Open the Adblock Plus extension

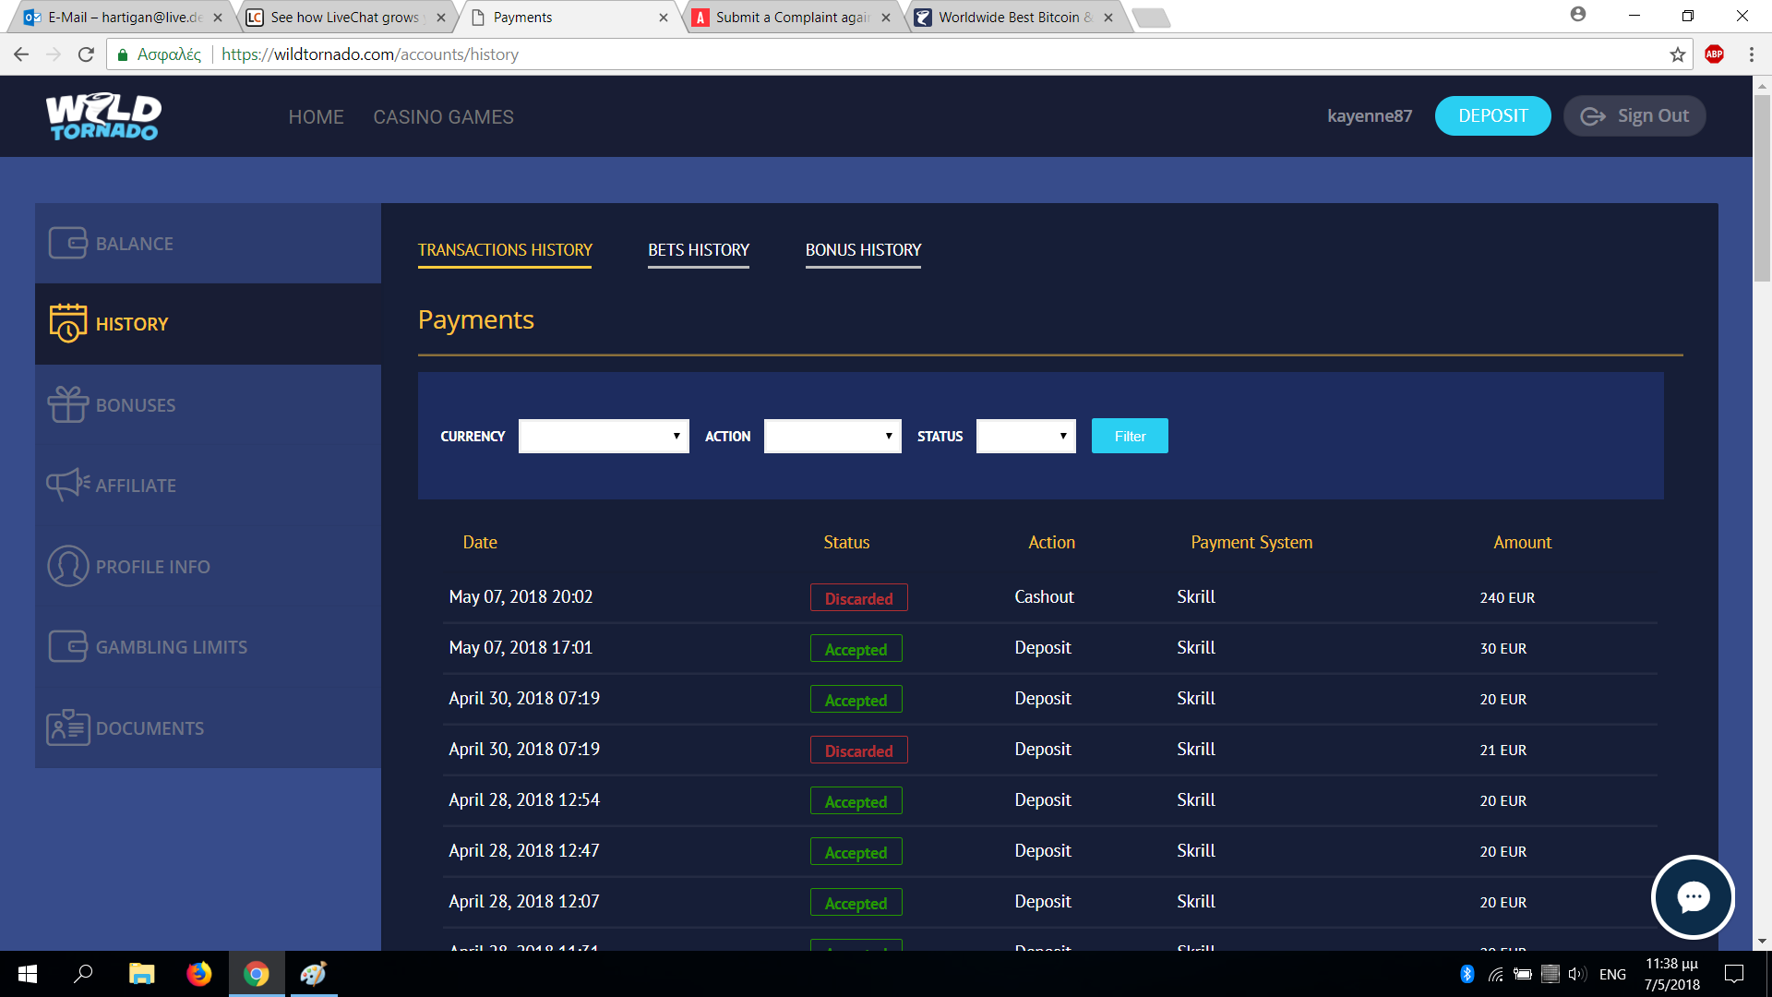pyautogui.click(x=1714, y=54)
